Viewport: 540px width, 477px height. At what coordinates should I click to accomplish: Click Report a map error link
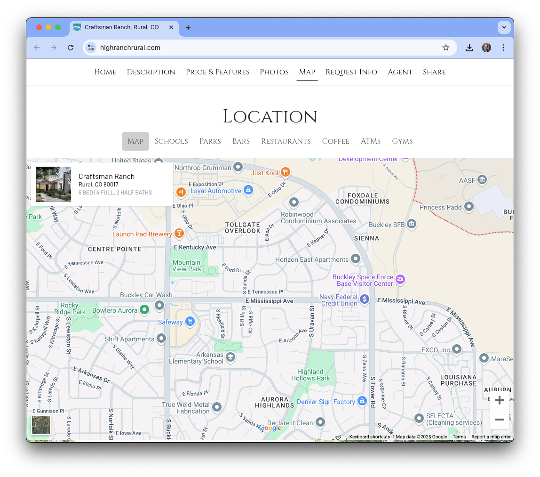(491, 437)
